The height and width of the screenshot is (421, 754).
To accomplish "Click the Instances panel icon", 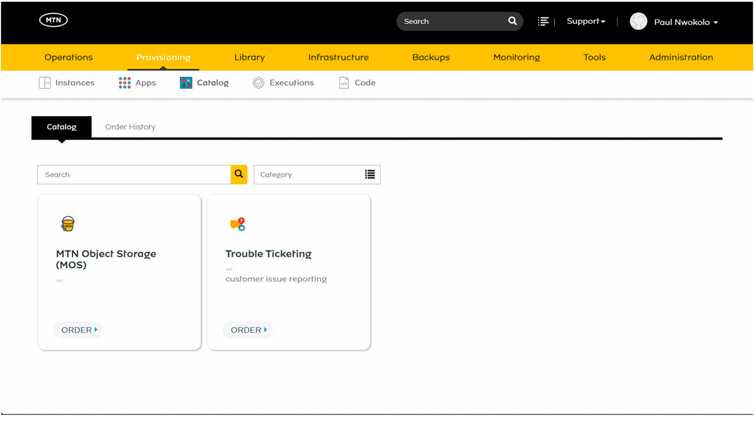I will pos(45,83).
